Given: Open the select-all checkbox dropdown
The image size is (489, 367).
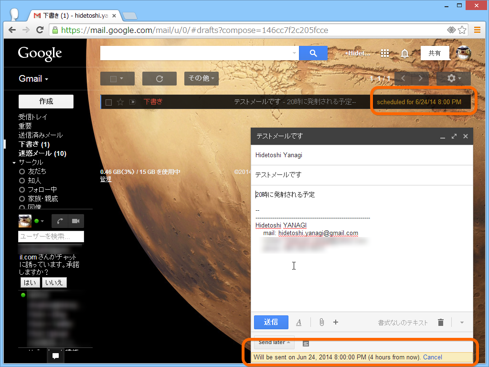Looking at the screenshot, I should tap(117, 79).
